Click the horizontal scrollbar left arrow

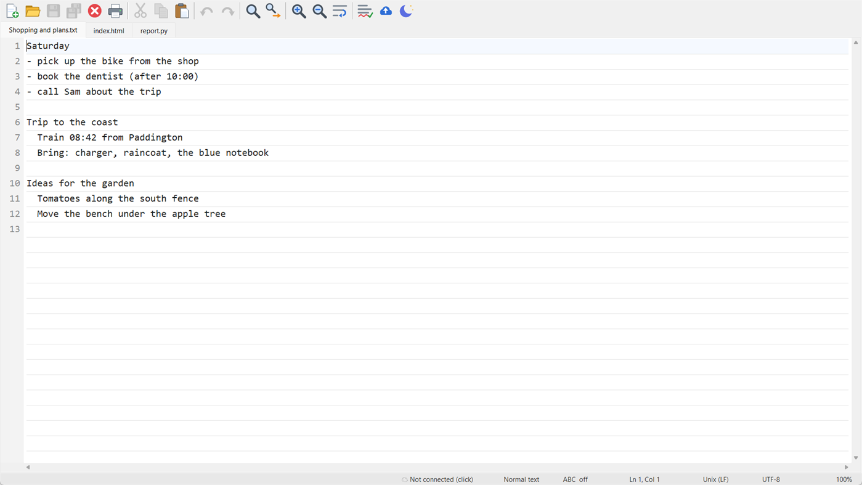pyautogui.click(x=28, y=467)
